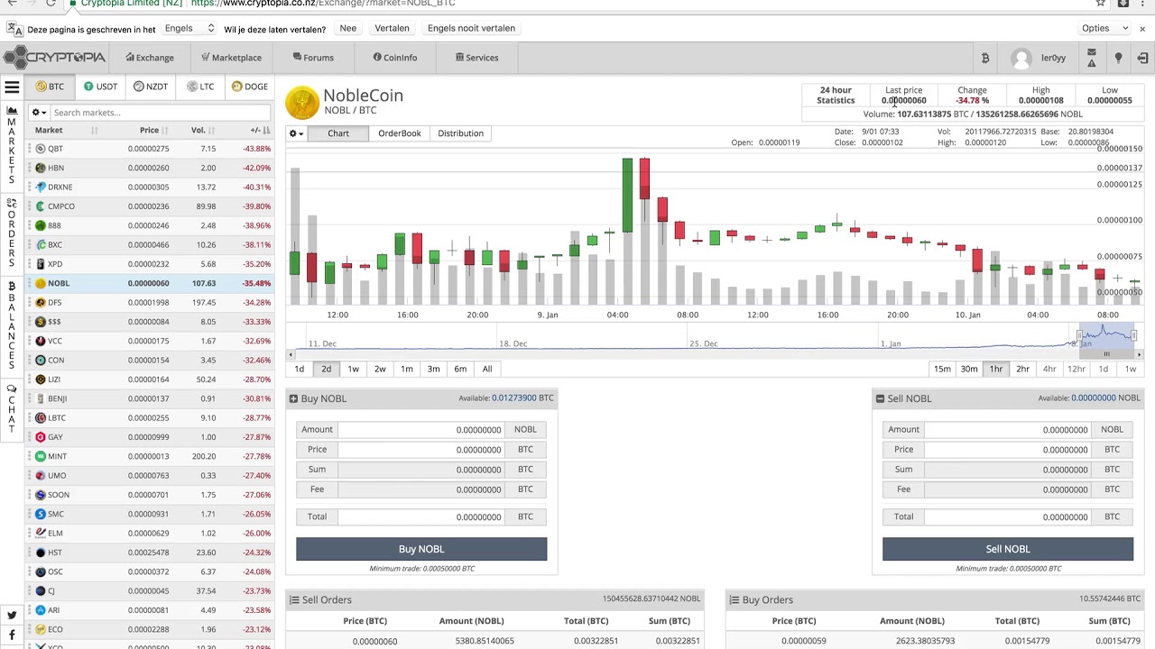Viewport: 1155px width, 649px height.
Task: Open the market search settings dropdown
Action: 38,113
